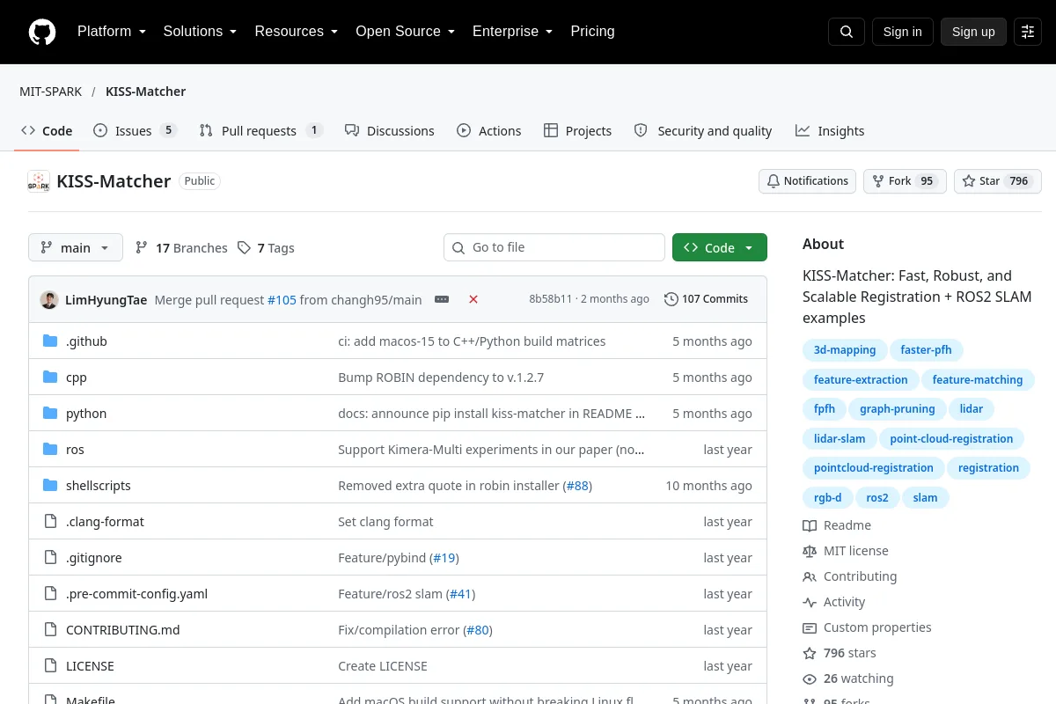Click commit hash 8b58b11
This screenshot has height=704, width=1056.
point(551,299)
